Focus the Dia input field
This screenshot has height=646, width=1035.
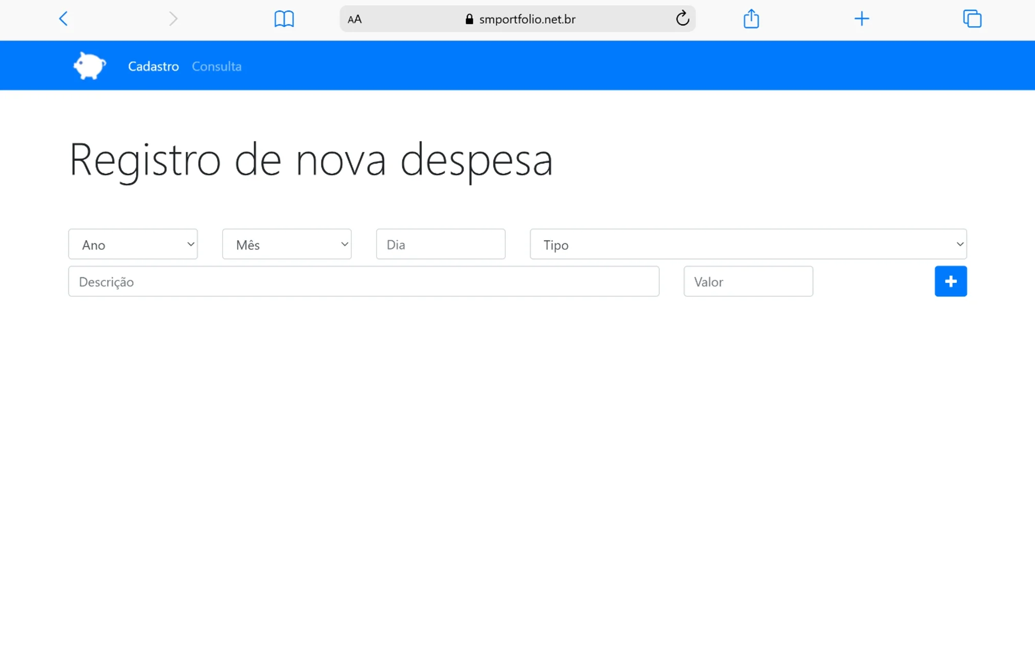click(x=440, y=244)
